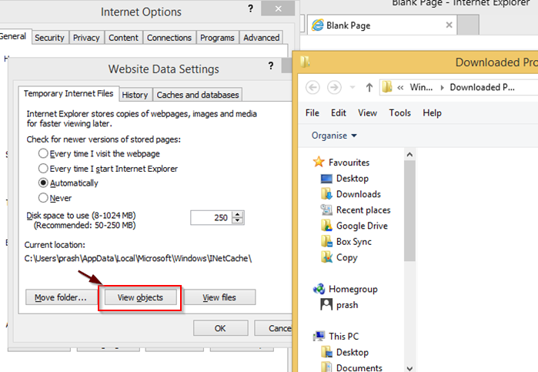Switch to the Privacy tab

pos(86,38)
